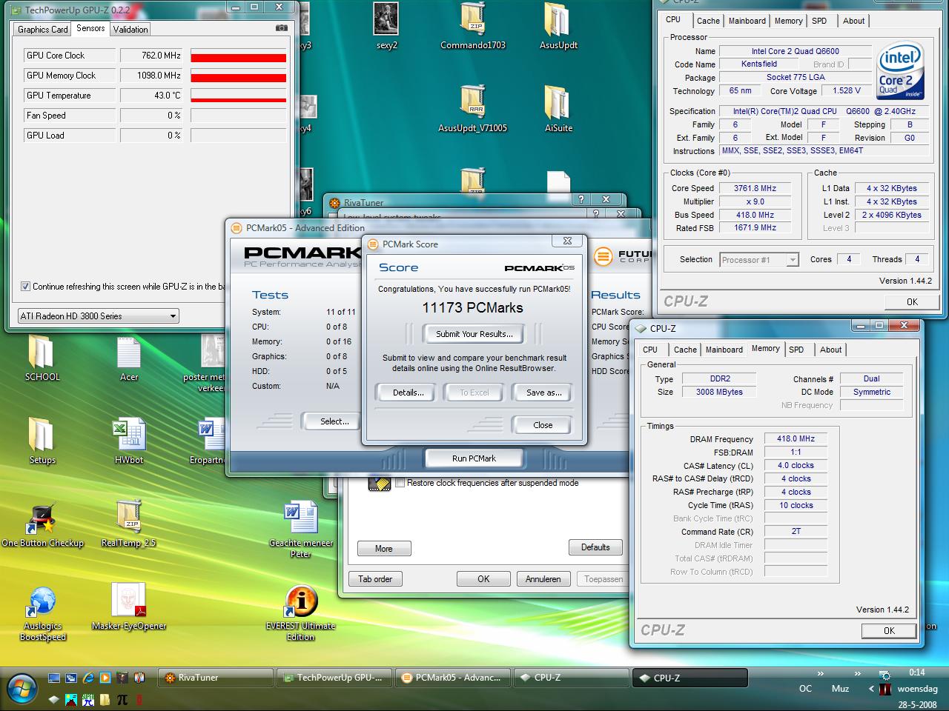Click PCMark05 taskbar button
Screen dimensions: 949x711
tap(453, 678)
